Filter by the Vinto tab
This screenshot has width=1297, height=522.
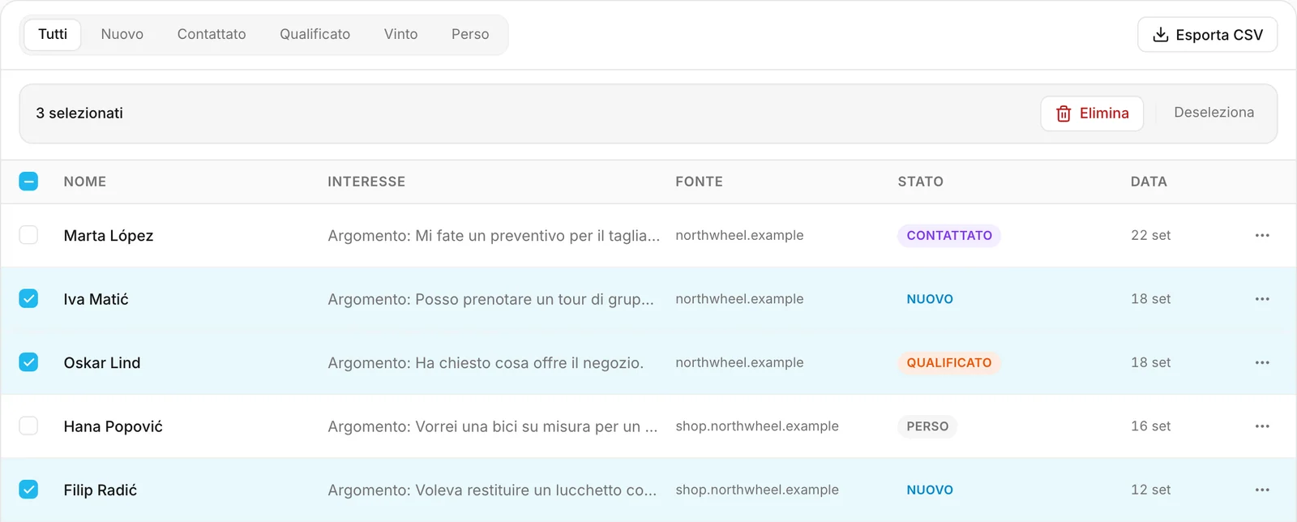tap(401, 34)
